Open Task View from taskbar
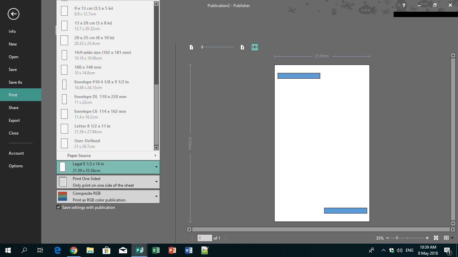458x257 pixels. pos(40,250)
